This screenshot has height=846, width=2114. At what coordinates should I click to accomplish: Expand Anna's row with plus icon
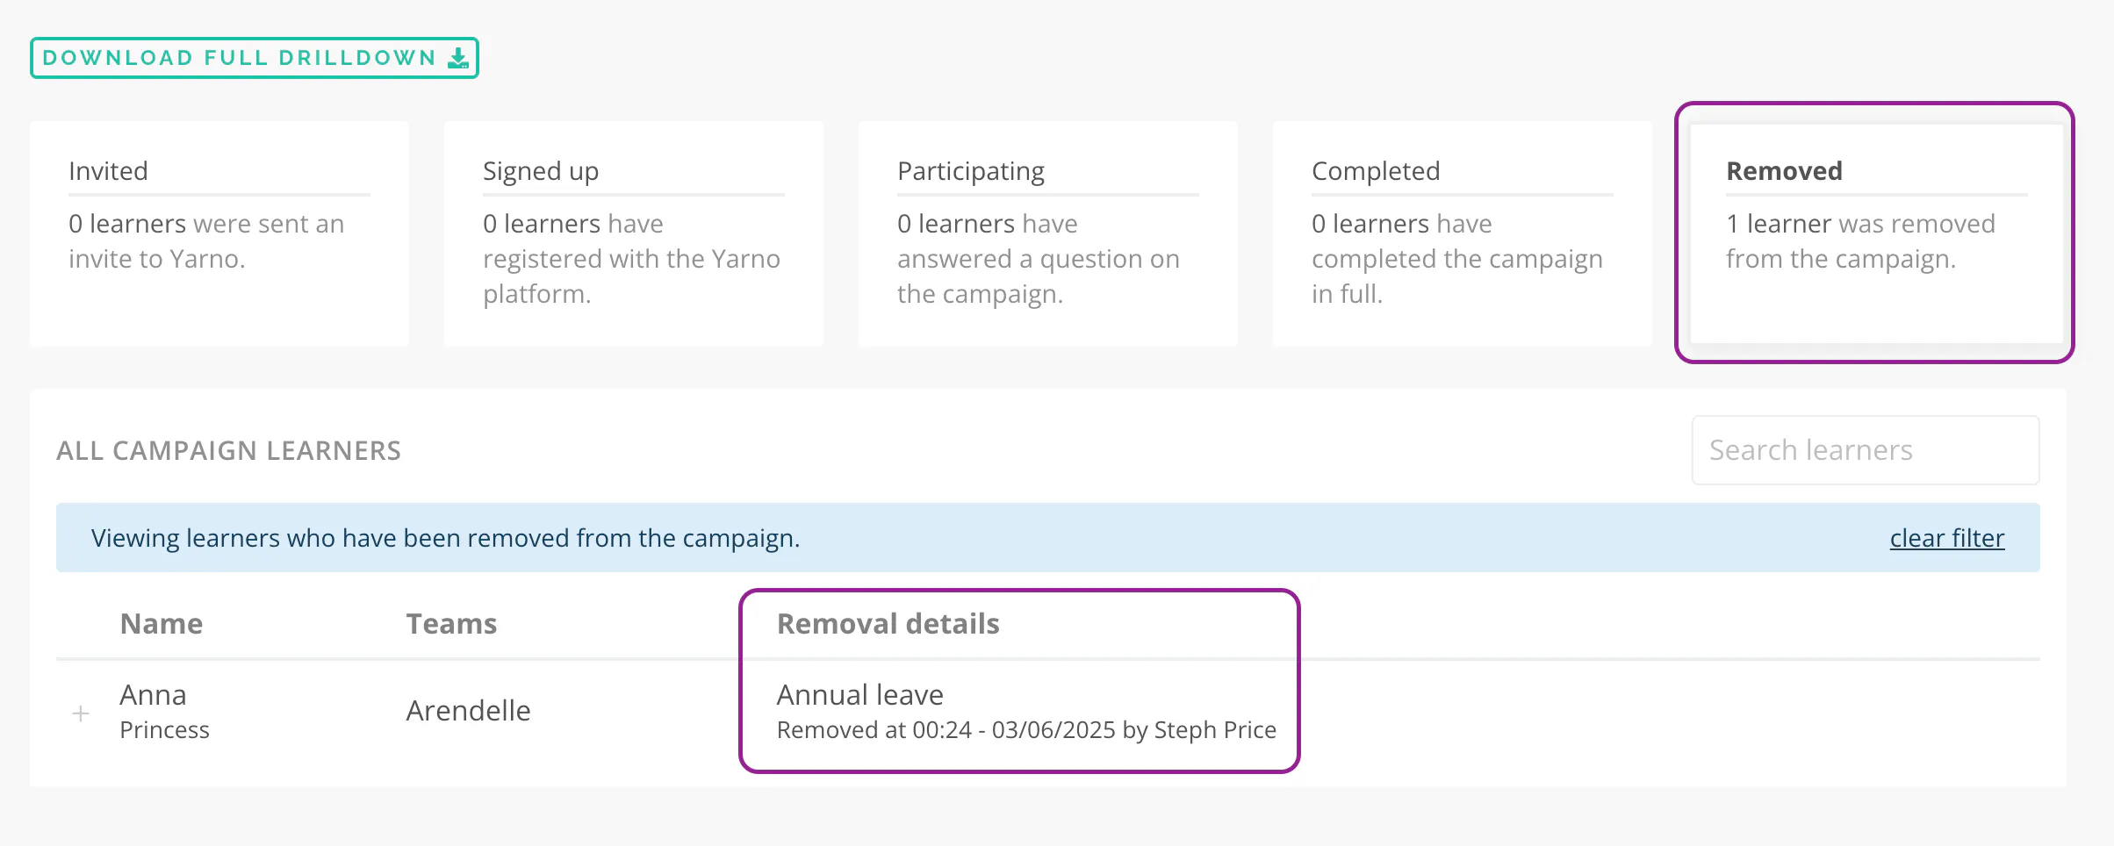81,713
